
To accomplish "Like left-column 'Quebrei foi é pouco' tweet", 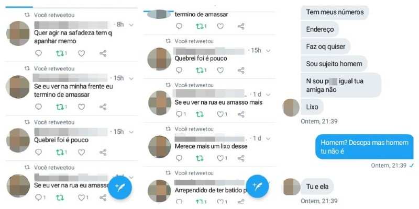I will pos(82,152).
